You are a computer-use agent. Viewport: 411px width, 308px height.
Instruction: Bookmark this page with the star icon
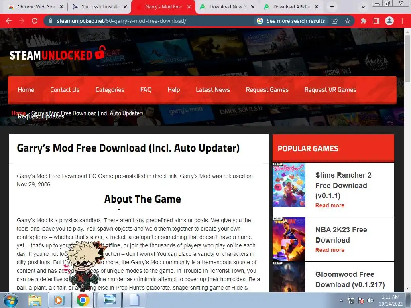pyautogui.click(x=348, y=21)
